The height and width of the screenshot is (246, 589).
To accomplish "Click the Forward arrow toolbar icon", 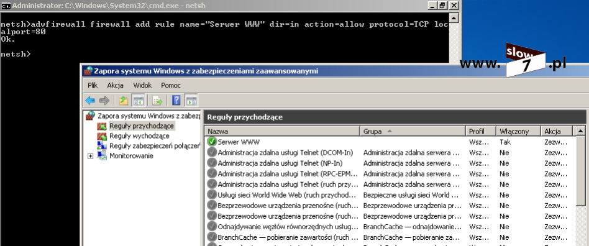I will [x=104, y=101].
